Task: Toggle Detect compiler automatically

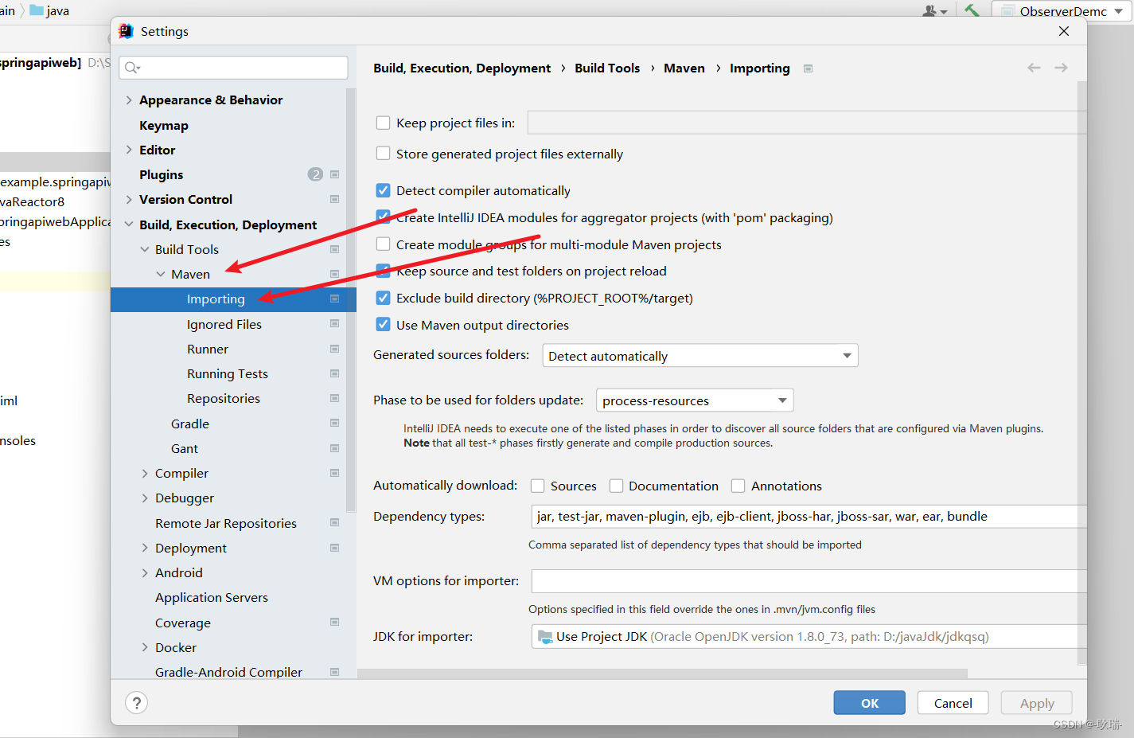Action: pyautogui.click(x=383, y=190)
